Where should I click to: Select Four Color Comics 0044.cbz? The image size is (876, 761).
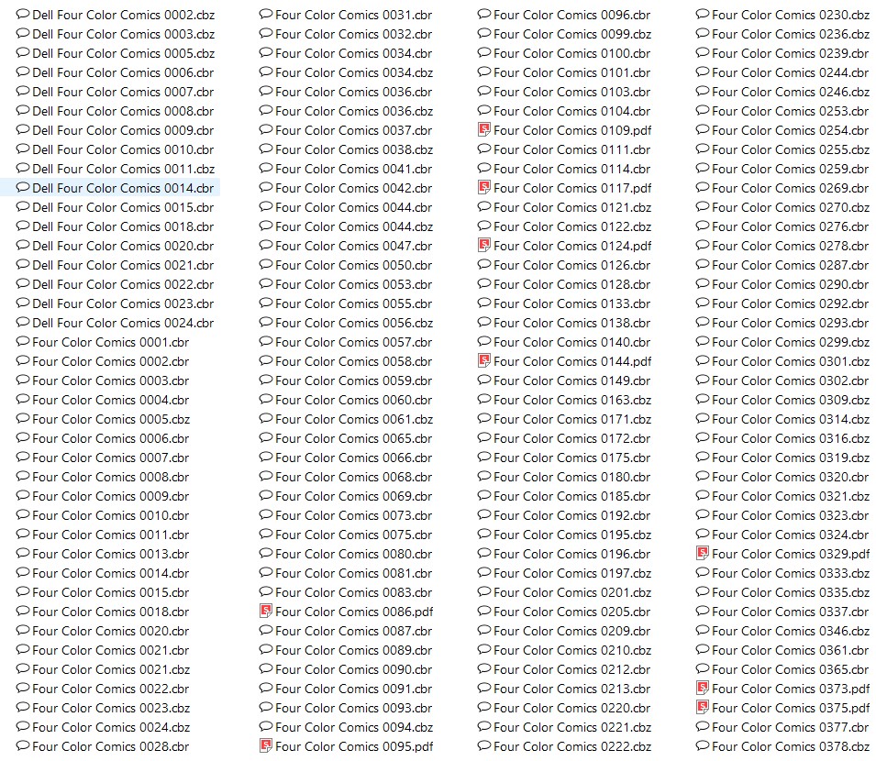[347, 226]
